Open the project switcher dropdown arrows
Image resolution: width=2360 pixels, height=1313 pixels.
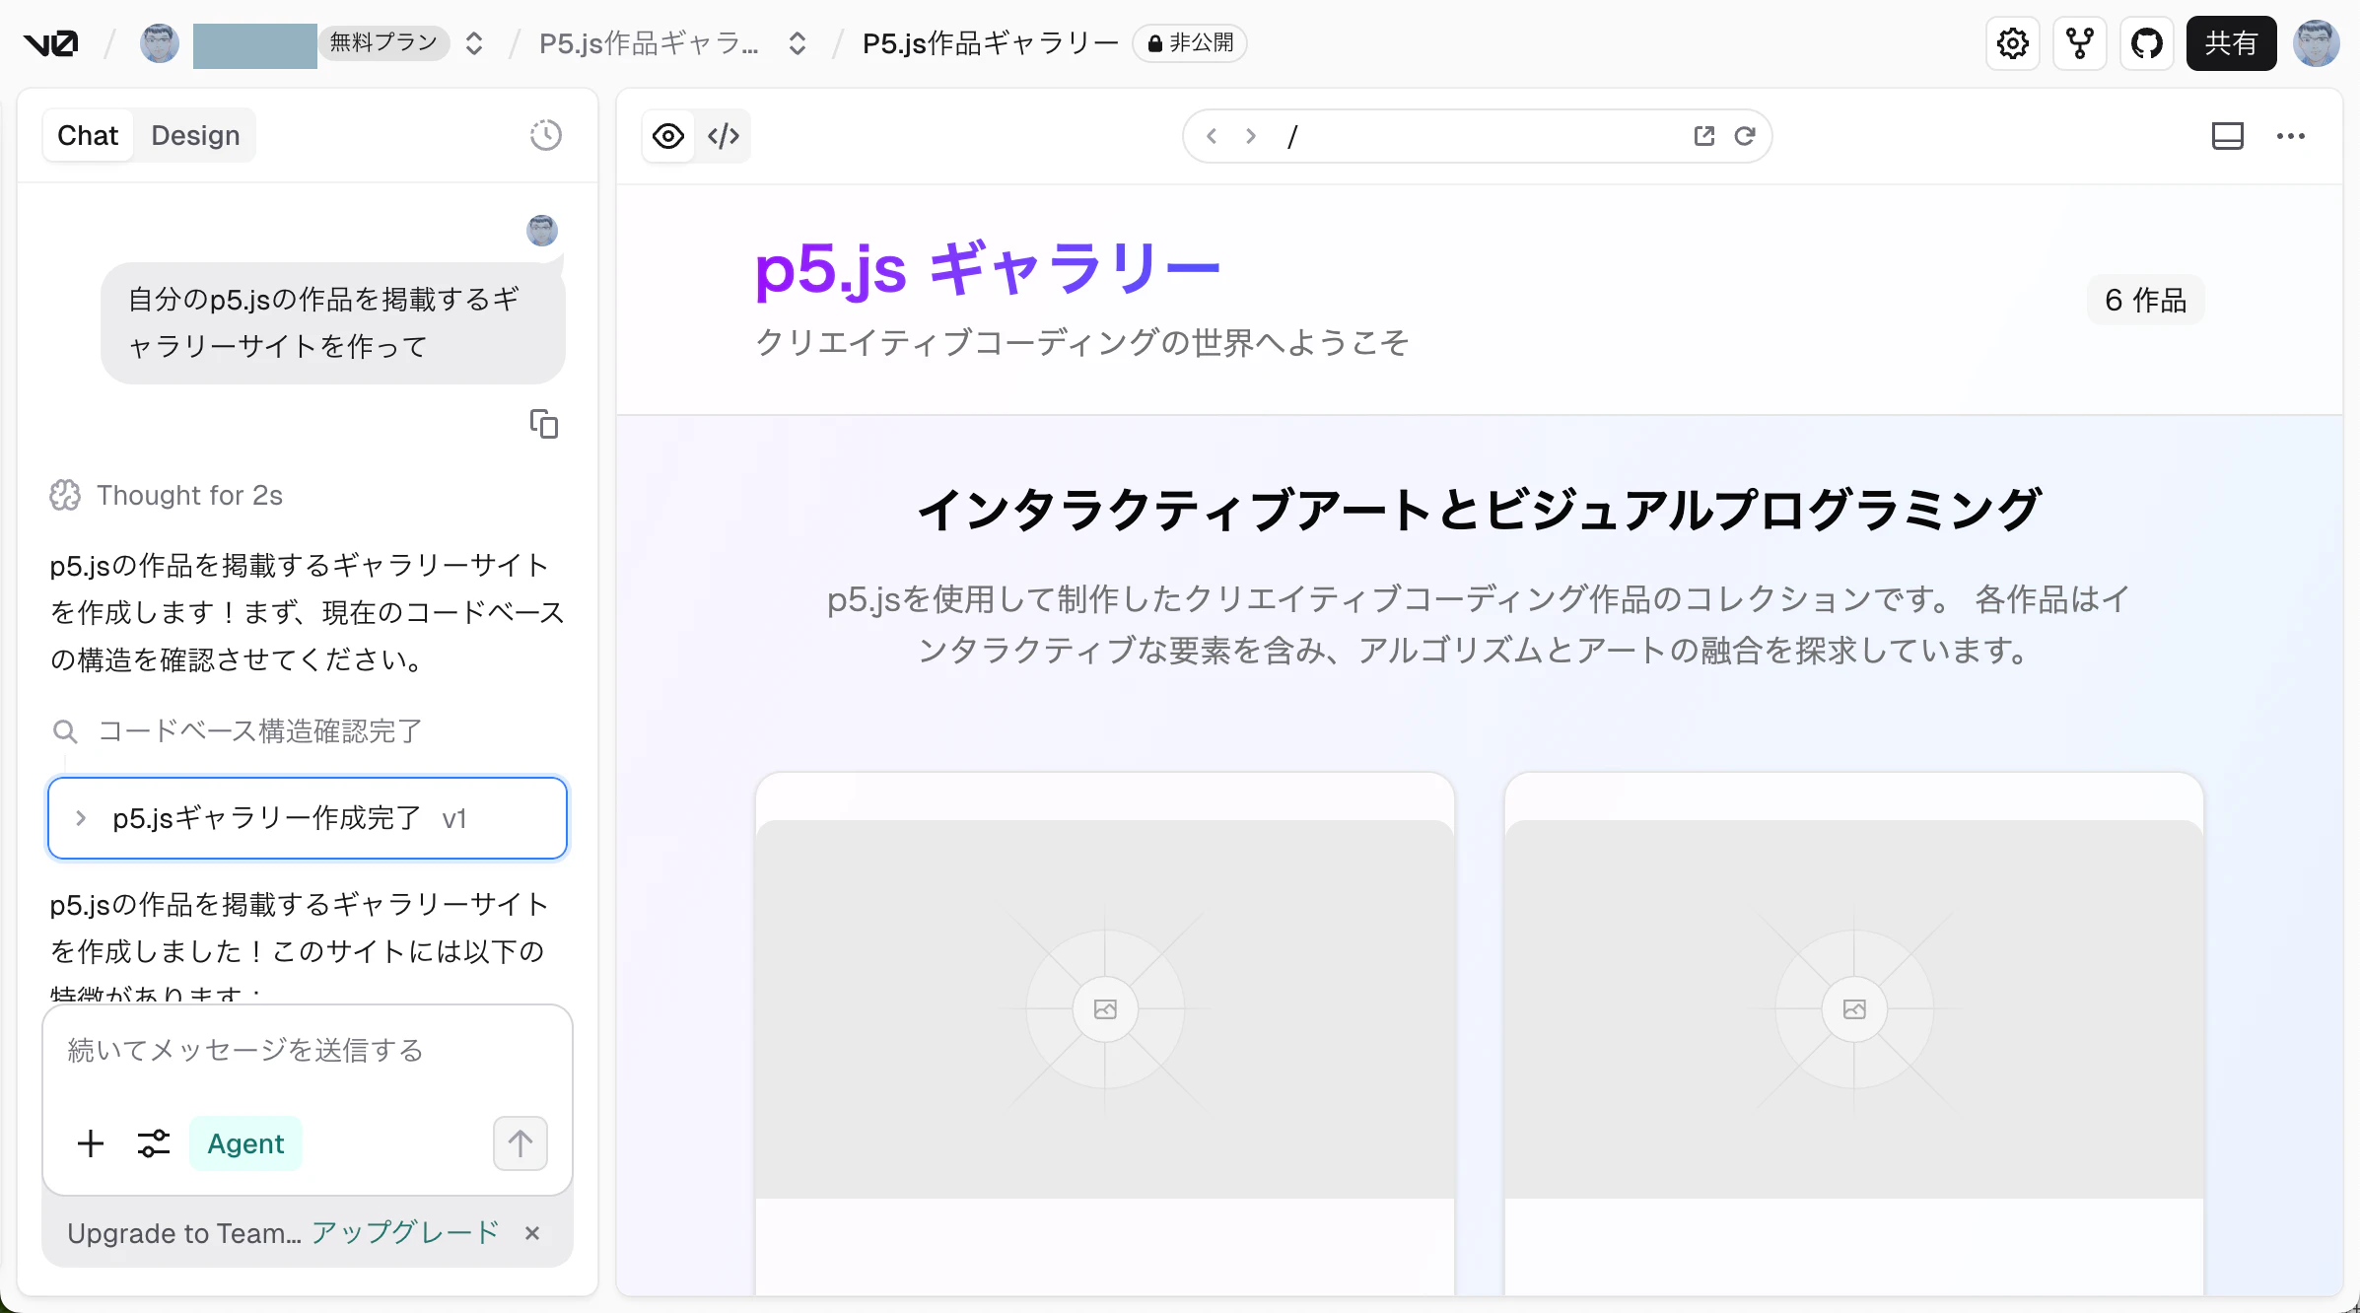click(798, 43)
